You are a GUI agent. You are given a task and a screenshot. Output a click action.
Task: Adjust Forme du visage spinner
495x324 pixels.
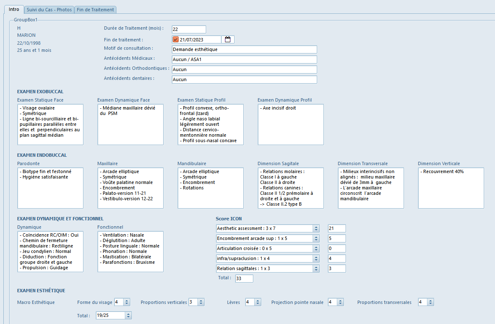(126, 302)
